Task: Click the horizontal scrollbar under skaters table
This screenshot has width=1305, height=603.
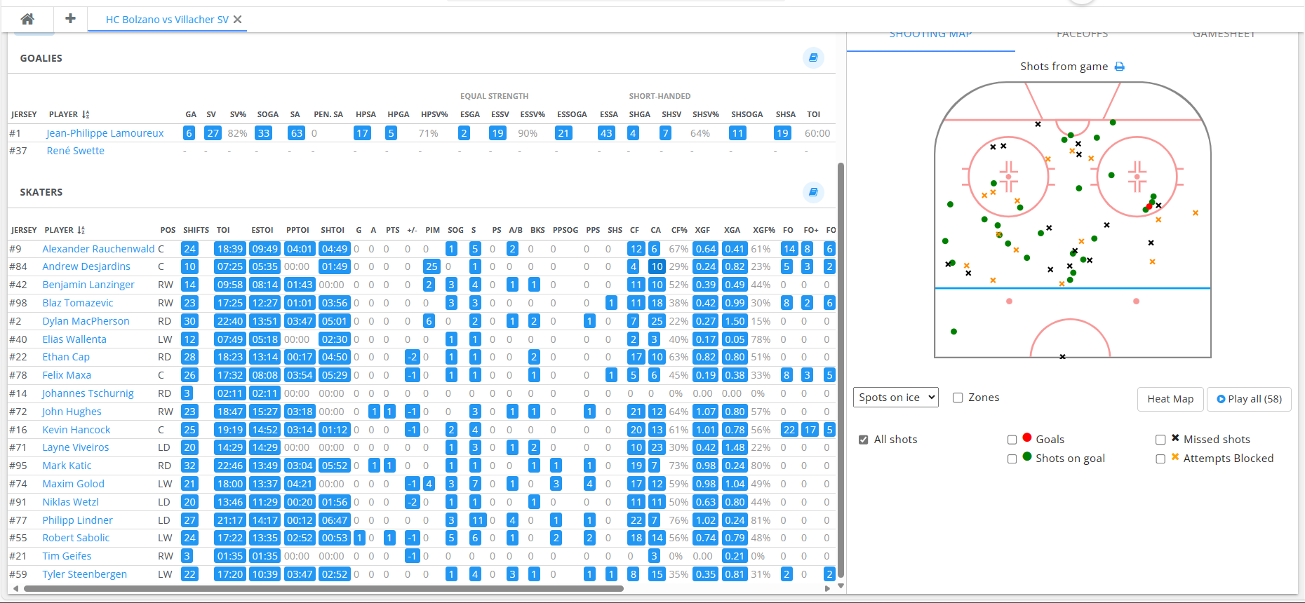Action: point(323,589)
